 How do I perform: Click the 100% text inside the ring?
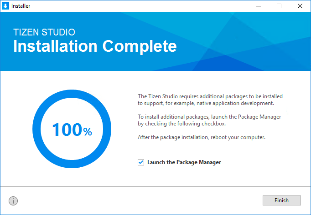tap(67, 130)
